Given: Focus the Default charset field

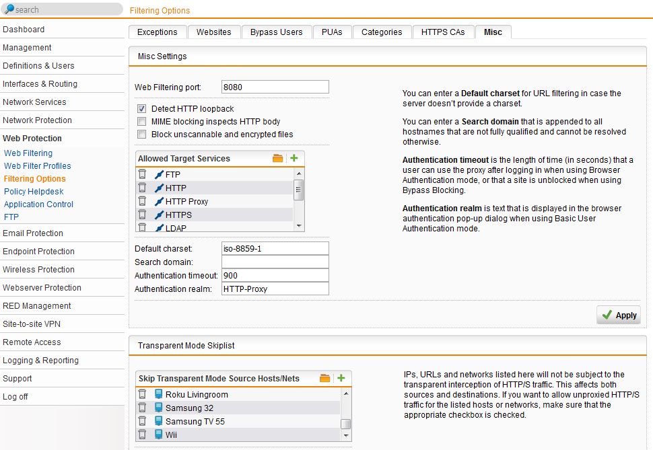Looking at the screenshot, I should click(275, 248).
